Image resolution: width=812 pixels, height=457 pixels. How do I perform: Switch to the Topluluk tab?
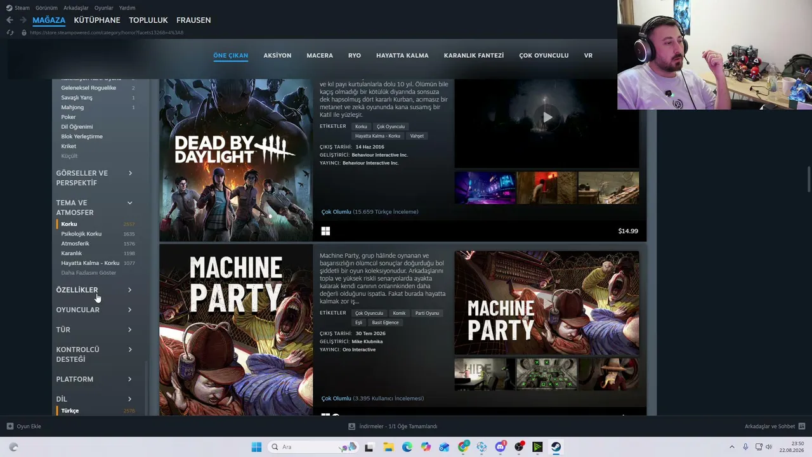click(148, 20)
